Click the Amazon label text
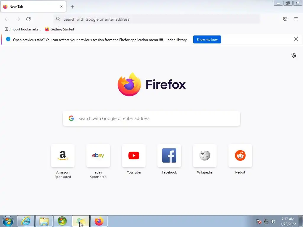 click(x=63, y=172)
